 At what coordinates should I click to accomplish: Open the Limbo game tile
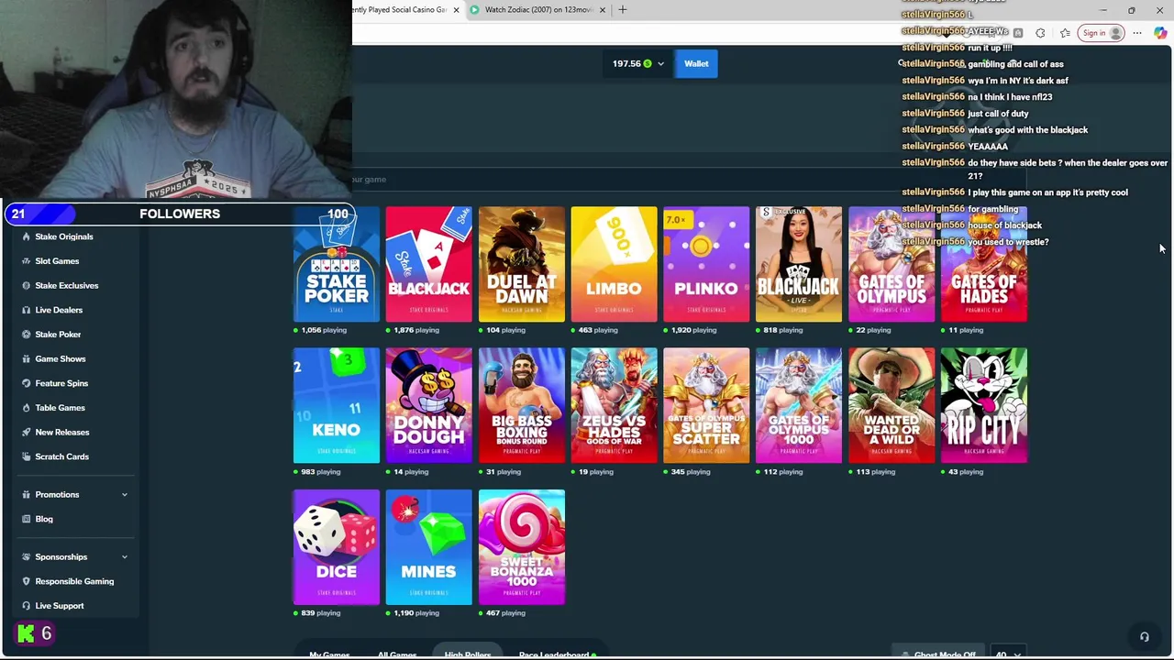[x=614, y=265]
